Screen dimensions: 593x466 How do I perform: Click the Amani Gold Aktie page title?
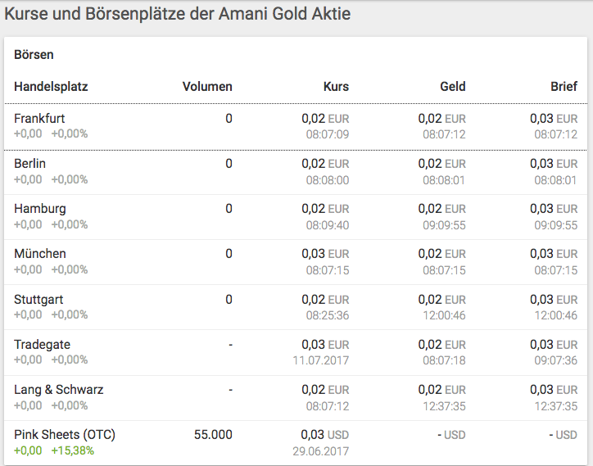click(178, 15)
